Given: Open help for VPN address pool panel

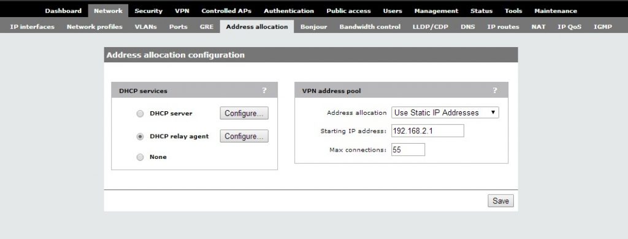Looking at the screenshot, I should click(495, 90).
